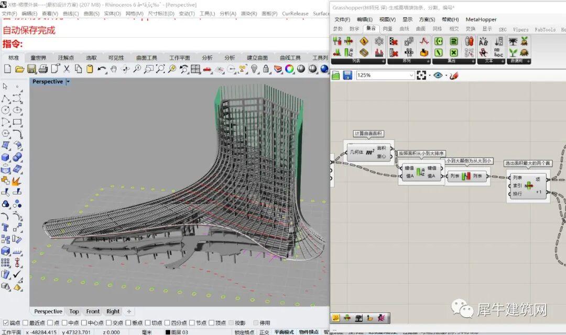Click the four-viewport layout icon
This screenshot has height=335, width=566.
point(195,69)
